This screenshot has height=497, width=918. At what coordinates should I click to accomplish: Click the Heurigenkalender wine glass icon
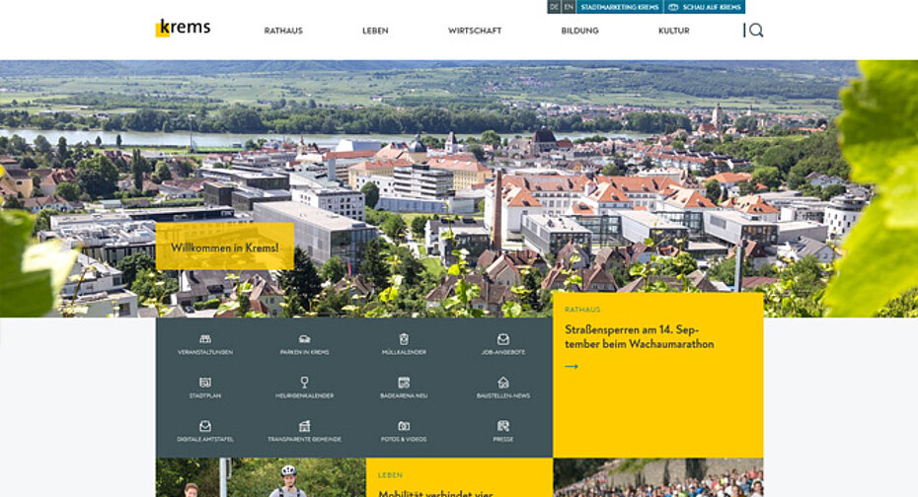pos(304,383)
